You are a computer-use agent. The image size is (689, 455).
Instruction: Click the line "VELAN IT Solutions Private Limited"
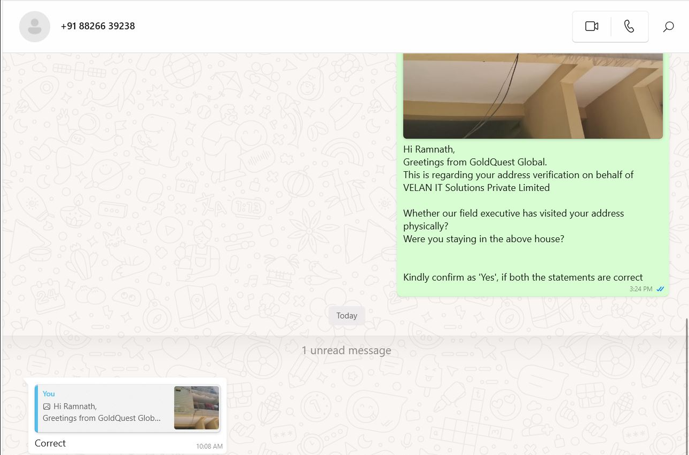click(476, 188)
